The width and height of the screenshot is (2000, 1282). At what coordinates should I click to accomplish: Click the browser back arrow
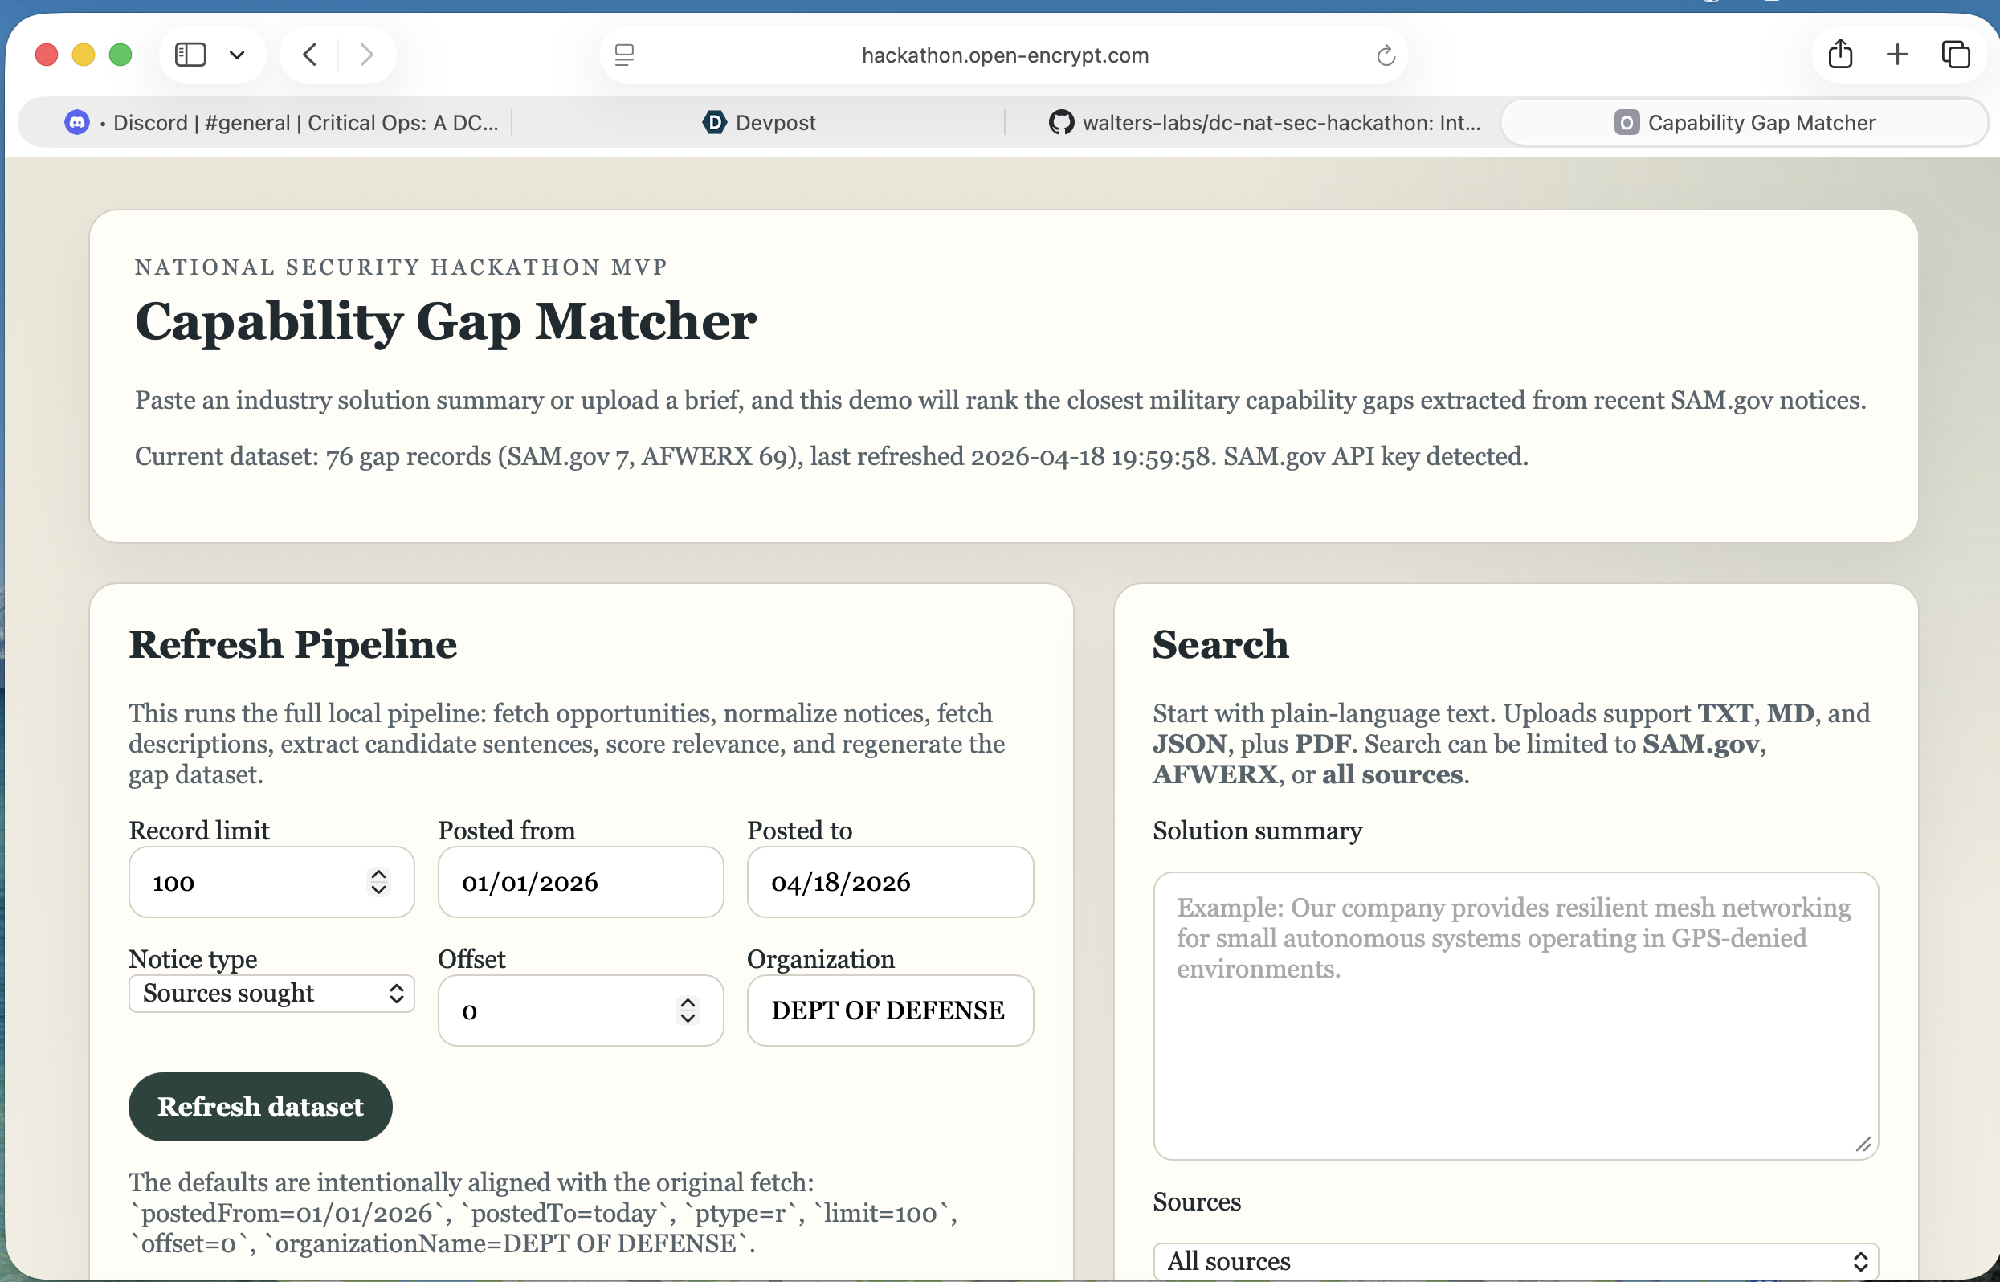tap(309, 55)
